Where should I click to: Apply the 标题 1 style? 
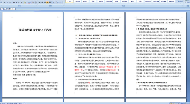(x=85, y=1)
